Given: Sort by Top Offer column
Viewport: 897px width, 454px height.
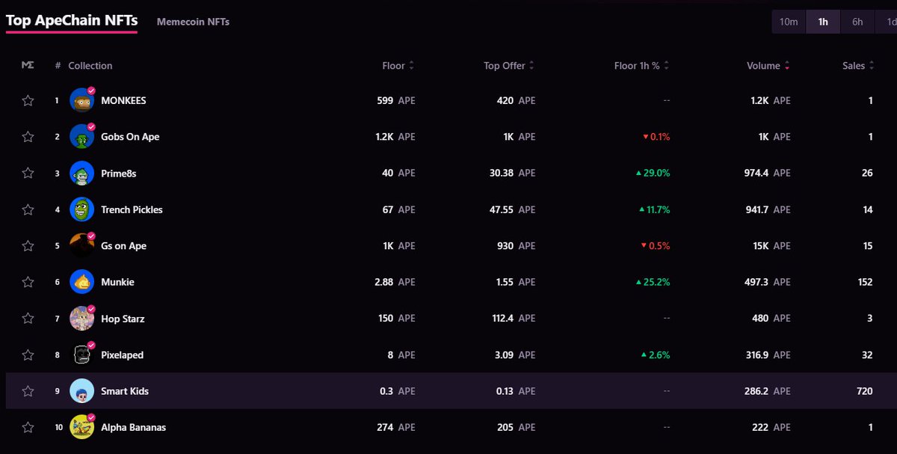Looking at the screenshot, I should (509, 66).
